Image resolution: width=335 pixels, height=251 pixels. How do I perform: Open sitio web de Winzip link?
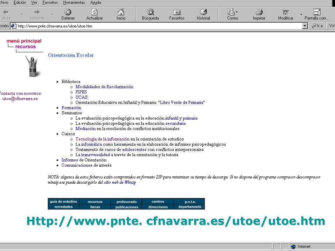(120, 182)
